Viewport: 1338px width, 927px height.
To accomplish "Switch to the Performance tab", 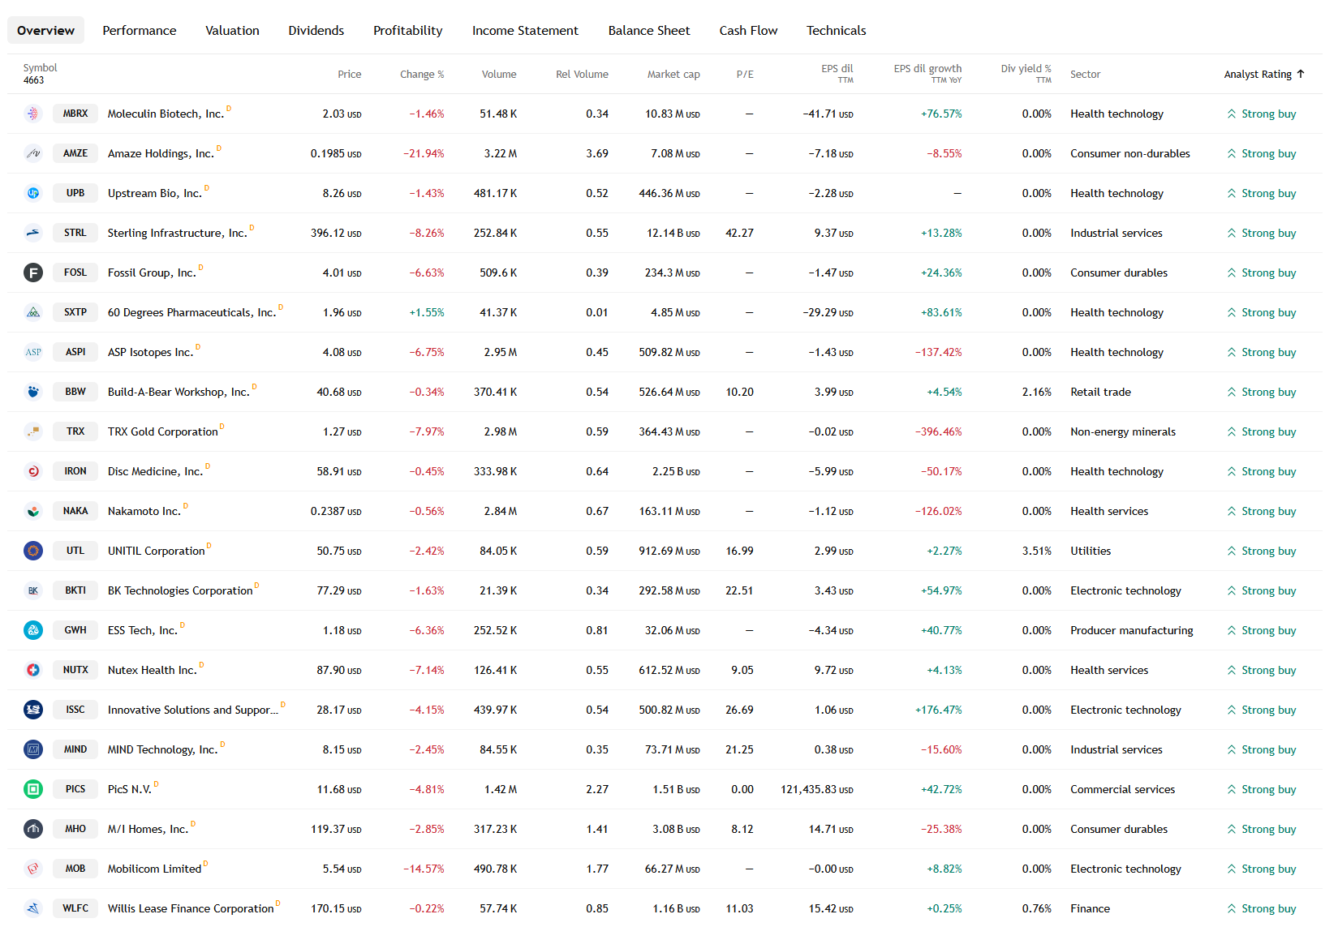I will [x=140, y=31].
